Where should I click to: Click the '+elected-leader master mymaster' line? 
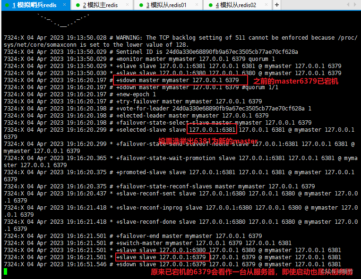coord(136,116)
